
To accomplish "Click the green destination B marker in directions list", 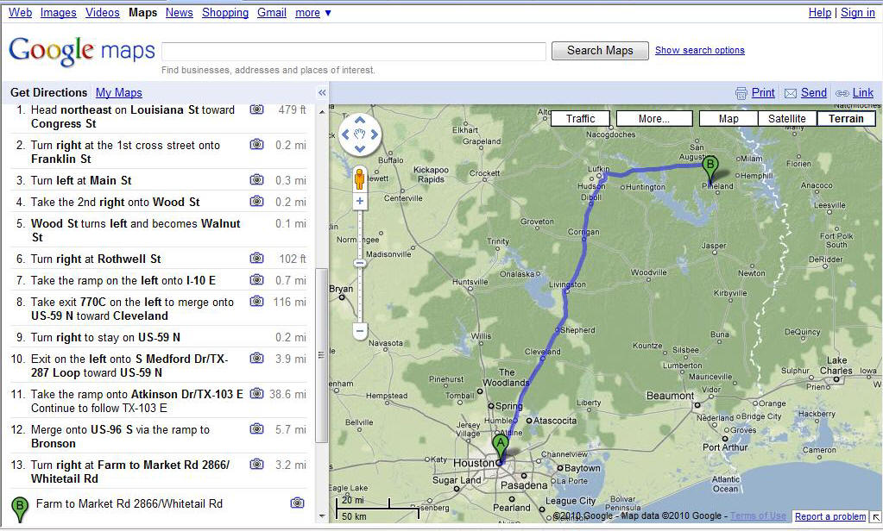I will 20,509.
